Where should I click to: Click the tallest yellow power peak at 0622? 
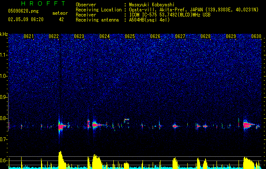click(x=62, y=160)
